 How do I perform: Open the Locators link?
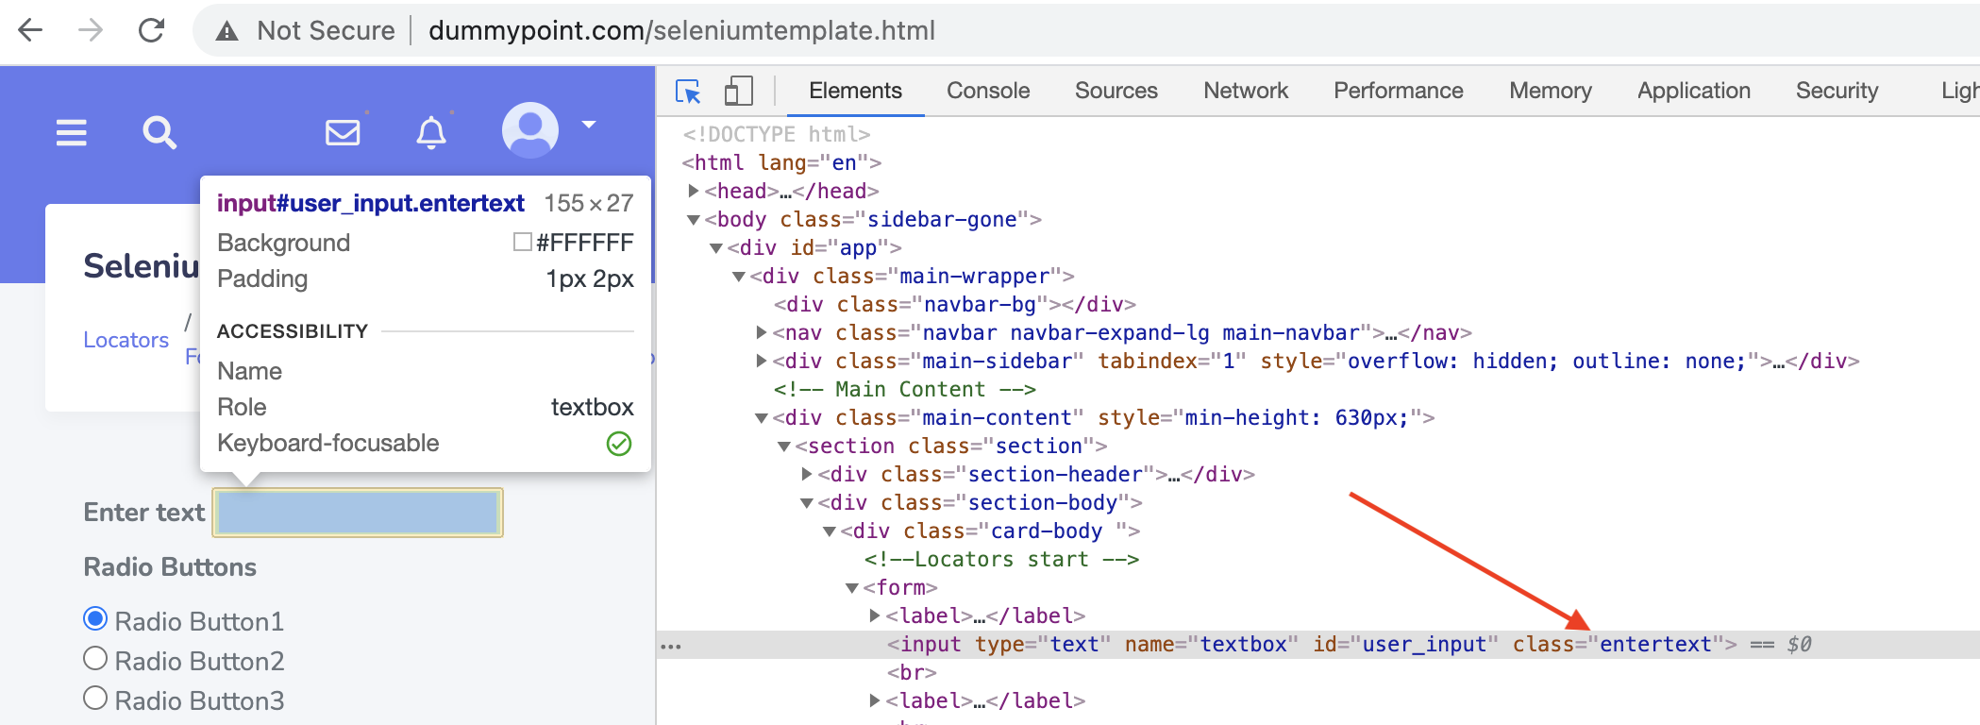(x=126, y=340)
